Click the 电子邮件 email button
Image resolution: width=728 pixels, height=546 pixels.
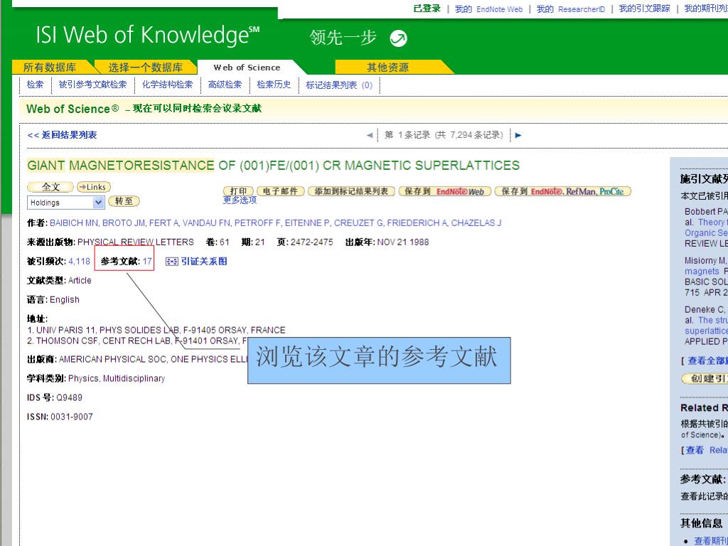pos(280,191)
